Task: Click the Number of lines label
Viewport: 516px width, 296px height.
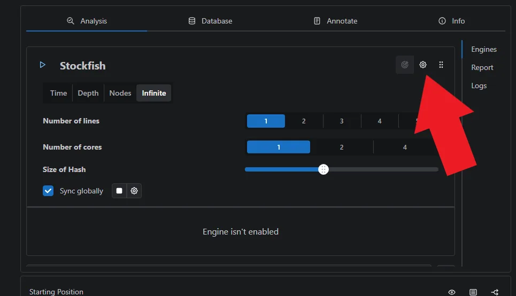Action: [x=71, y=121]
